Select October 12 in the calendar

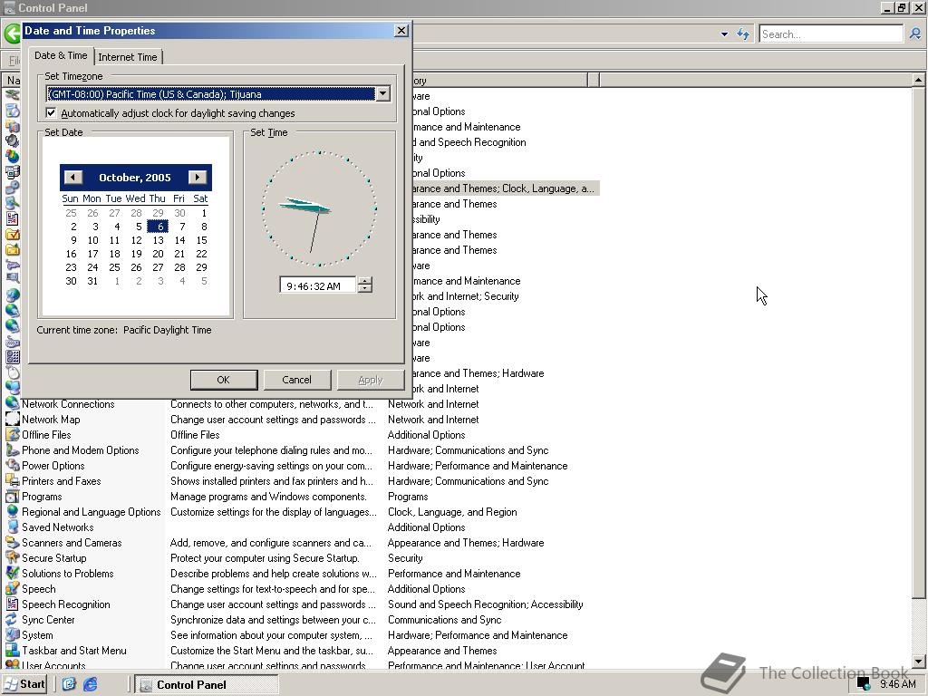tap(136, 240)
